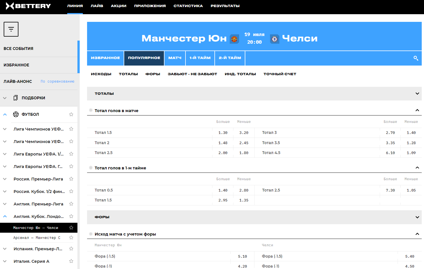Expand Англия. Премьер-Лига chevron
The image size is (424, 269).
pos(5,204)
